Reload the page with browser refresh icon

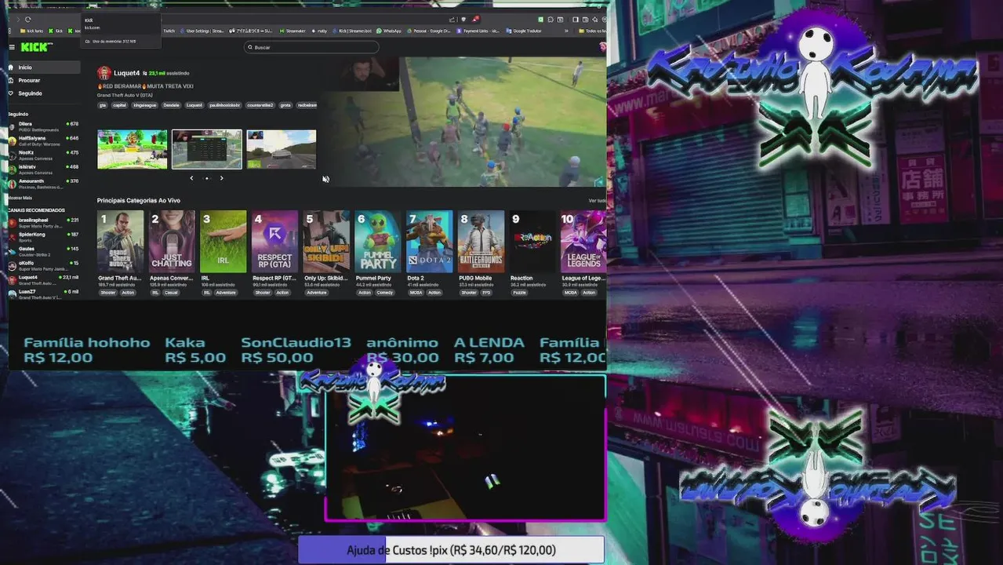[27, 20]
